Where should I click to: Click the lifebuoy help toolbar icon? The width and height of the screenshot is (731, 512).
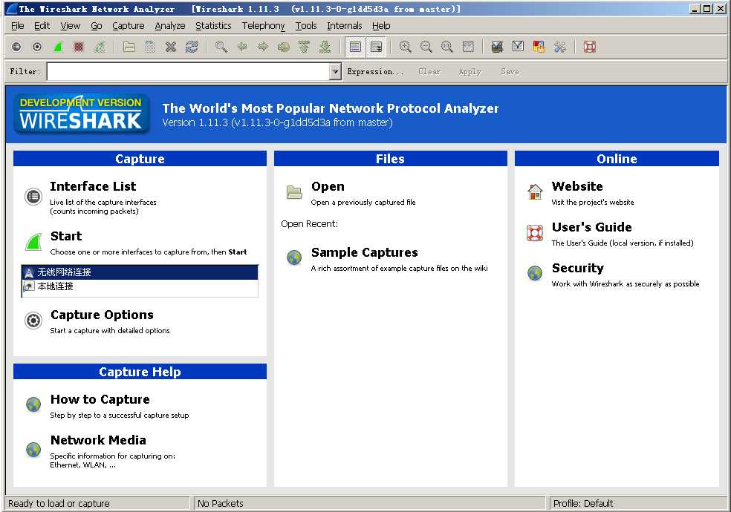coord(590,47)
